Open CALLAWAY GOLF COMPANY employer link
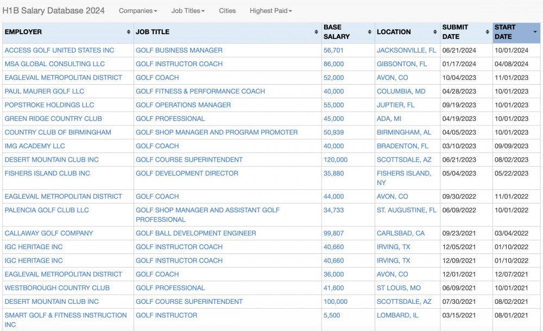This screenshot has width=543, height=331. [49, 233]
